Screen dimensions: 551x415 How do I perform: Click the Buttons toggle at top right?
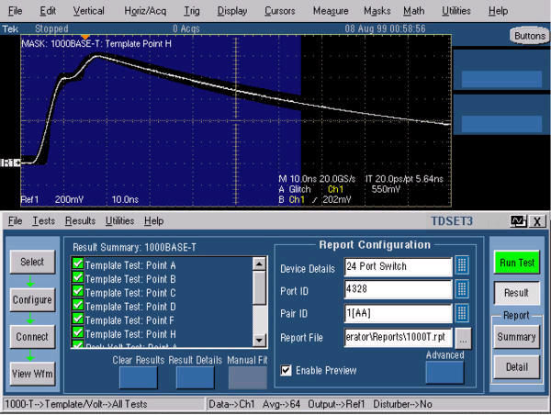click(x=529, y=36)
